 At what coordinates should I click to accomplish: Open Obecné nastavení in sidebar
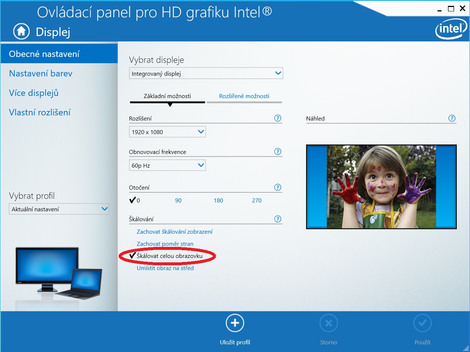[59, 54]
